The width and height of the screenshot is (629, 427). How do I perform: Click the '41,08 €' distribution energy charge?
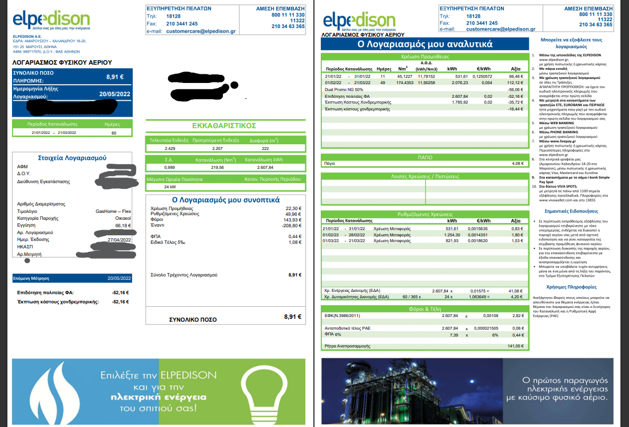516,291
